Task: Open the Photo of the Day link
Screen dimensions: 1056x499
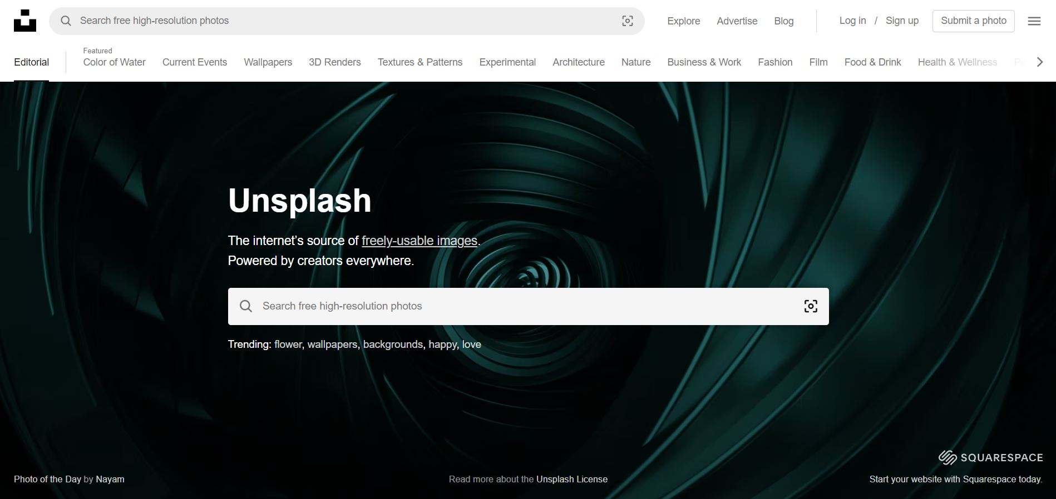Action: coord(47,479)
